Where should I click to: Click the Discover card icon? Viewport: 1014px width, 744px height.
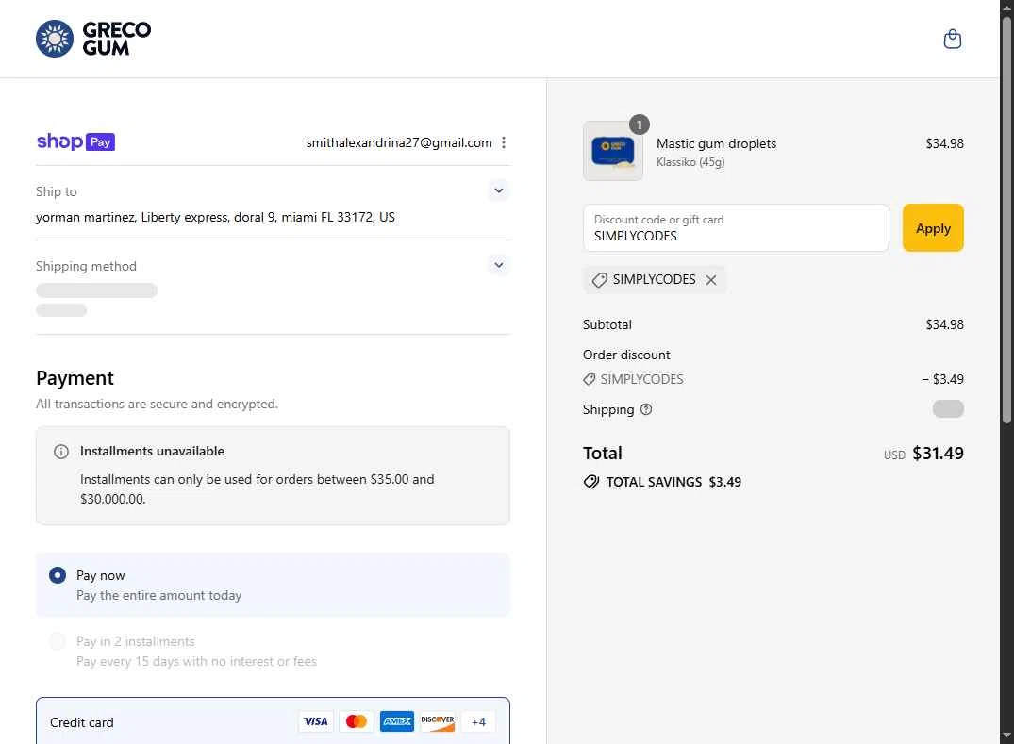[x=437, y=721]
